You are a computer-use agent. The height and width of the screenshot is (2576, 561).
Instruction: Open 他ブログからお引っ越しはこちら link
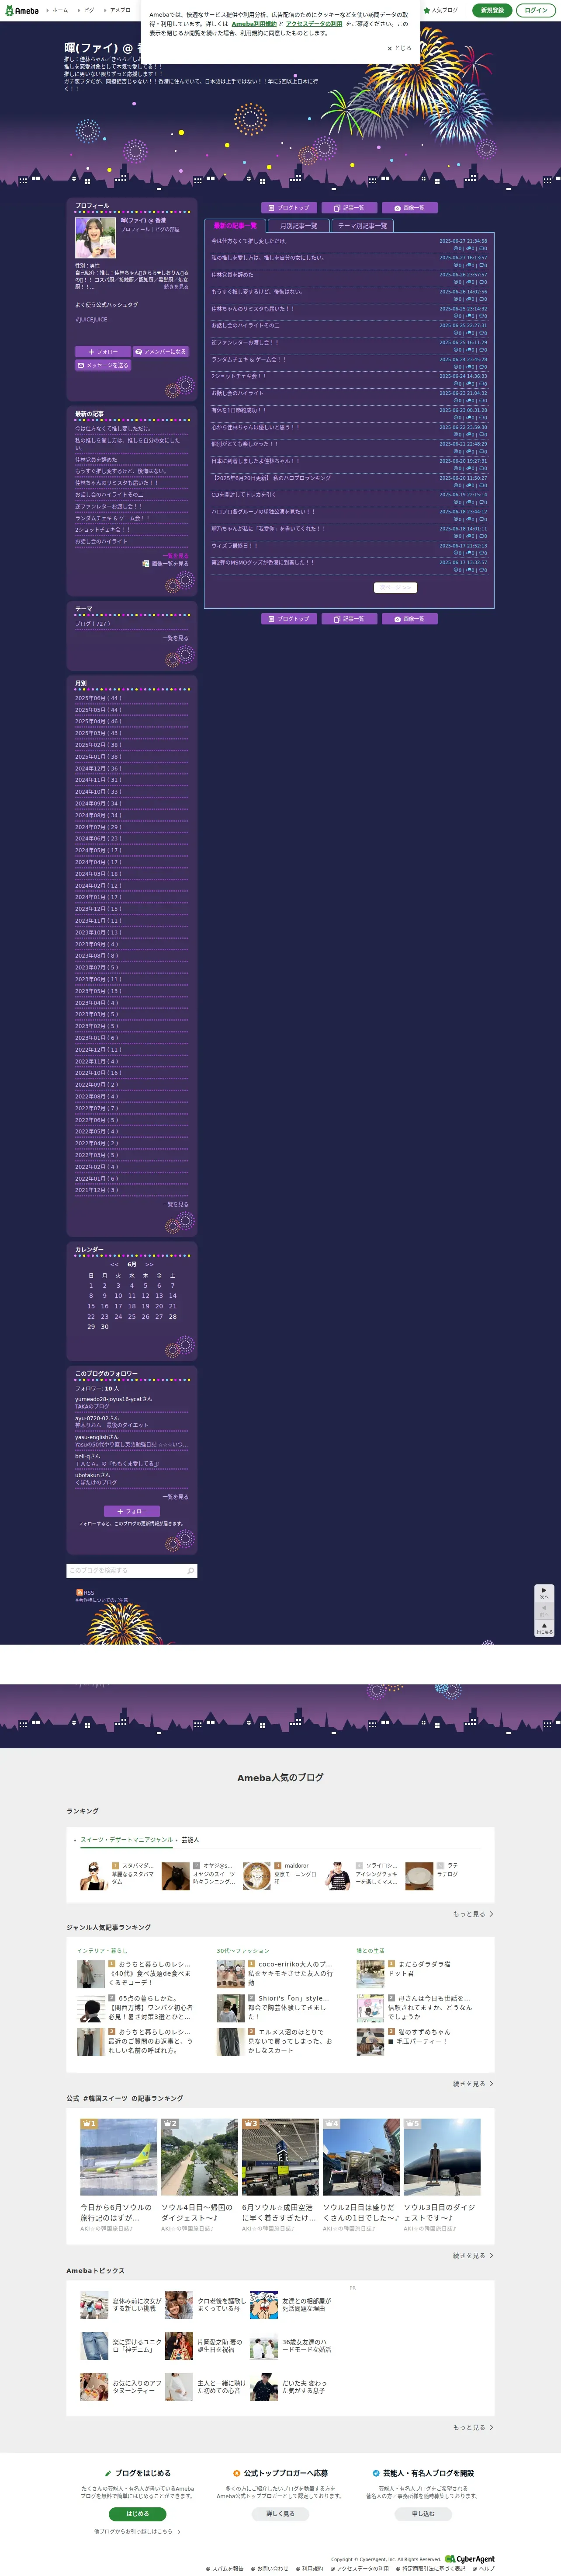coord(137,2531)
